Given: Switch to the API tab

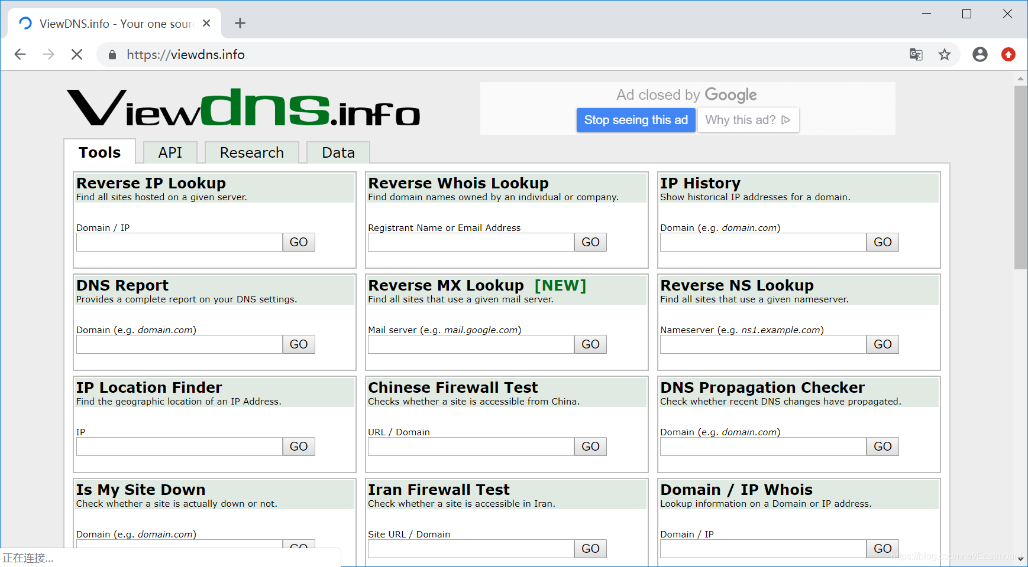Looking at the screenshot, I should (x=170, y=152).
